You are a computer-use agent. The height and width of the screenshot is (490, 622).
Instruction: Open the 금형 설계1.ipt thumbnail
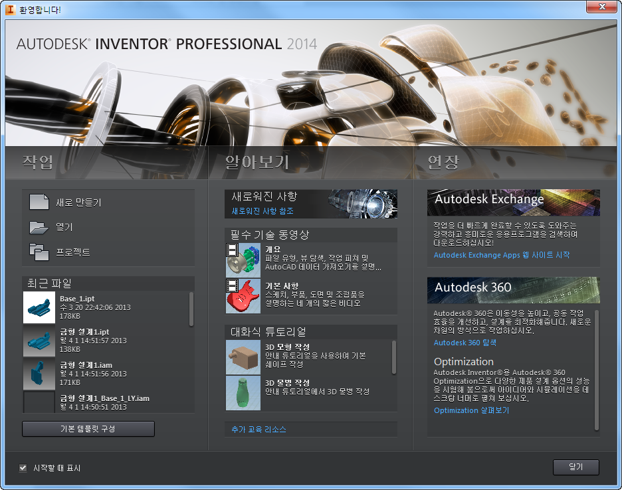[x=39, y=341]
